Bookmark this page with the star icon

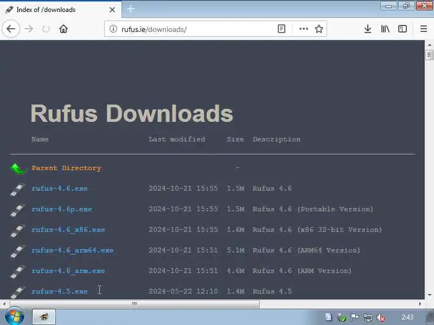tap(319, 29)
